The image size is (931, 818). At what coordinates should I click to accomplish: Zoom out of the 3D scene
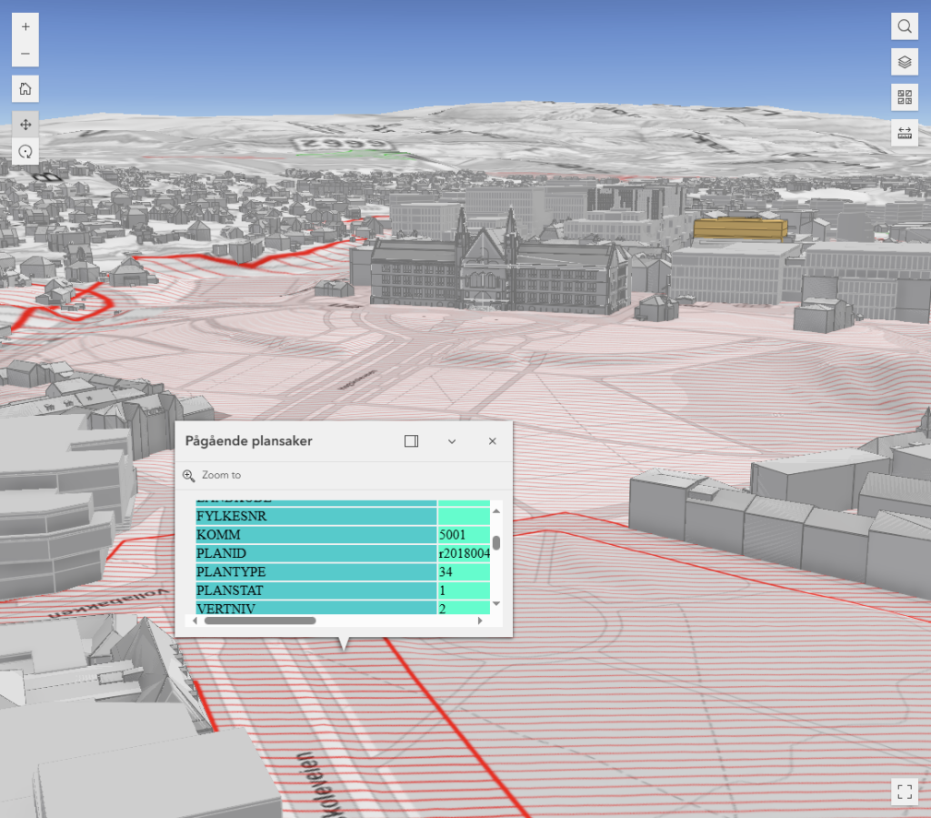tap(25, 54)
